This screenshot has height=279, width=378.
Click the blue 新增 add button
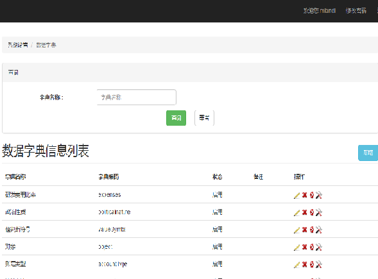point(368,153)
